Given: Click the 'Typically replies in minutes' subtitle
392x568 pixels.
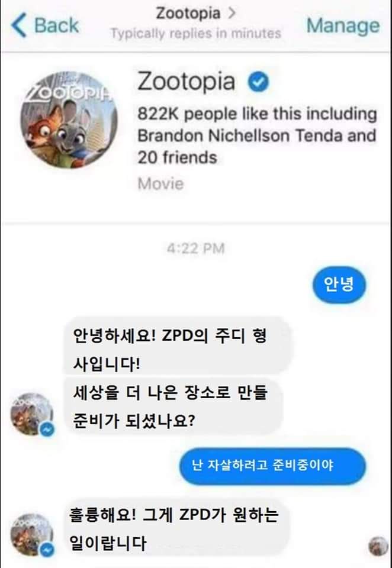Looking at the screenshot, I should click(x=196, y=34).
